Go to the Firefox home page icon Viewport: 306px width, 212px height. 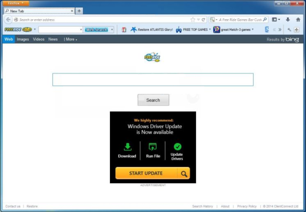(298, 20)
